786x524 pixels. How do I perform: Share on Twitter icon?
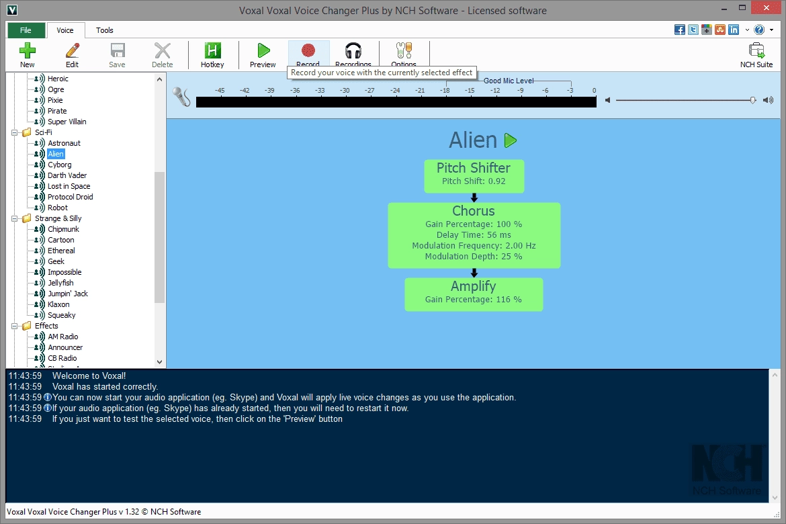click(x=693, y=30)
